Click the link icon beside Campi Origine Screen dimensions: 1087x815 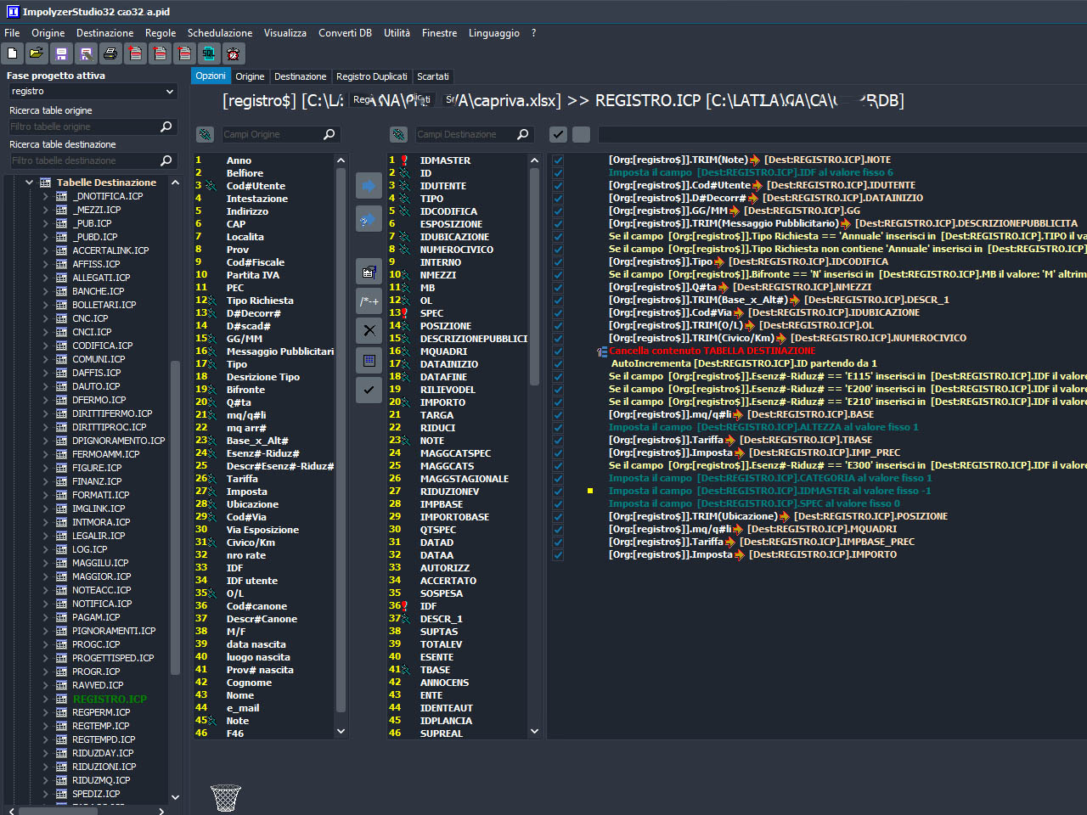tap(205, 134)
